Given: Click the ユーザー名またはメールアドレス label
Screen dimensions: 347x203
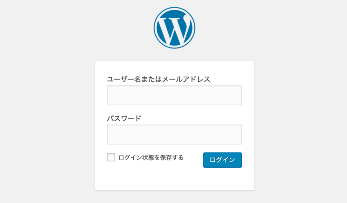Looking at the screenshot, I should pyautogui.click(x=159, y=79).
